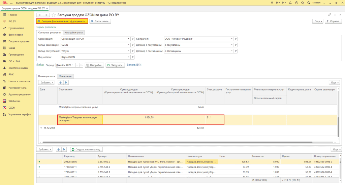Open the Склад section
The image size is (345, 185).
pos(12,48)
